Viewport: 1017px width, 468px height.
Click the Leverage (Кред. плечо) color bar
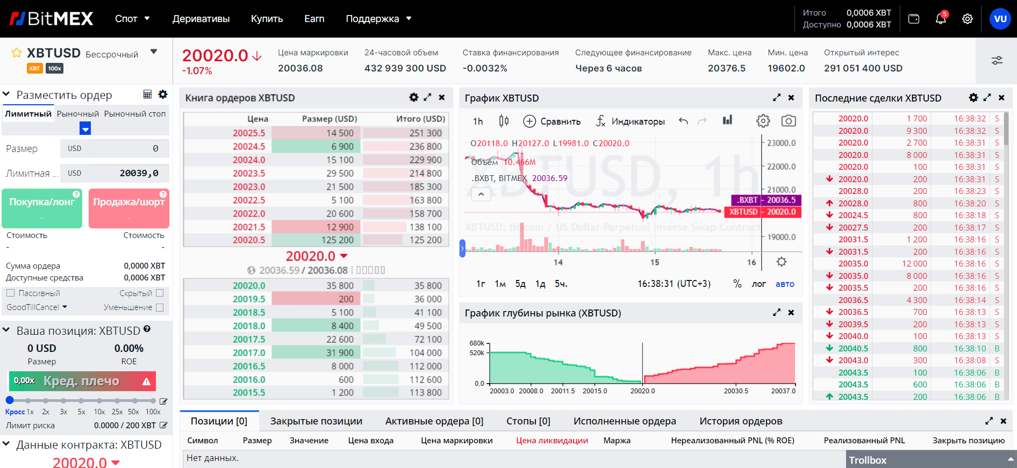pos(82,381)
